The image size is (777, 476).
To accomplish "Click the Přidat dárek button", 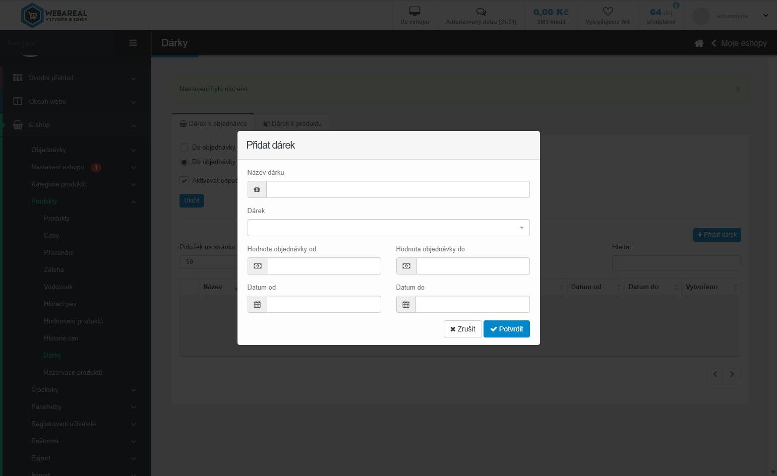I will (717, 235).
